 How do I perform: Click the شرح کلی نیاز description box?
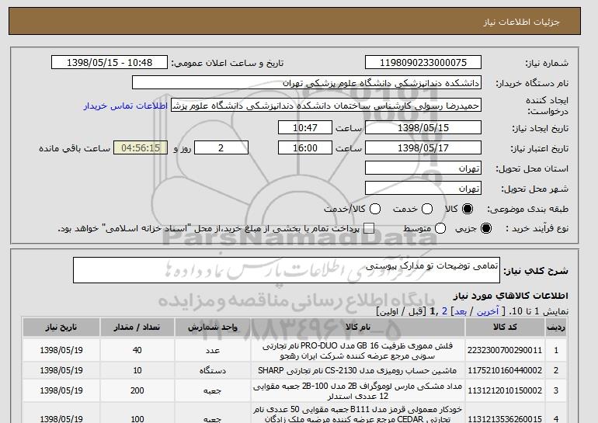pyautogui.click(x=287, y=270)
